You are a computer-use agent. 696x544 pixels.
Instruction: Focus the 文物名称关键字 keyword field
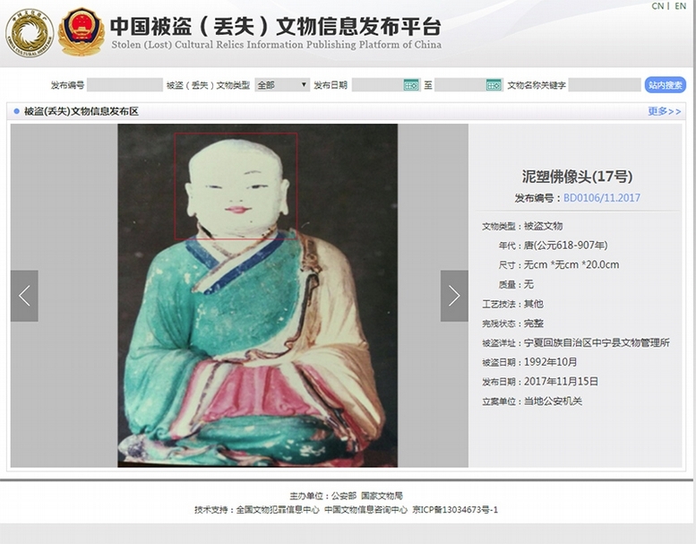coord(605,85)
